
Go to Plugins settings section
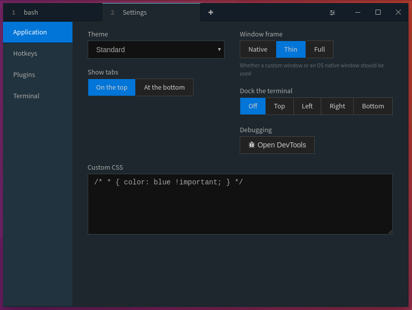(38, 74)
